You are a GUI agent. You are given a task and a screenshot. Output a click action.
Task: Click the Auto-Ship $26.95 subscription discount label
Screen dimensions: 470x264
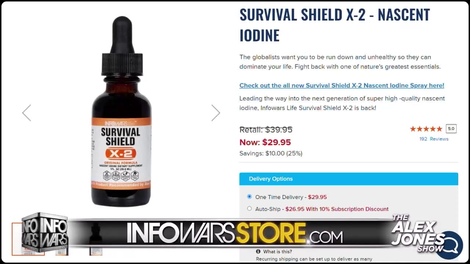322,209
